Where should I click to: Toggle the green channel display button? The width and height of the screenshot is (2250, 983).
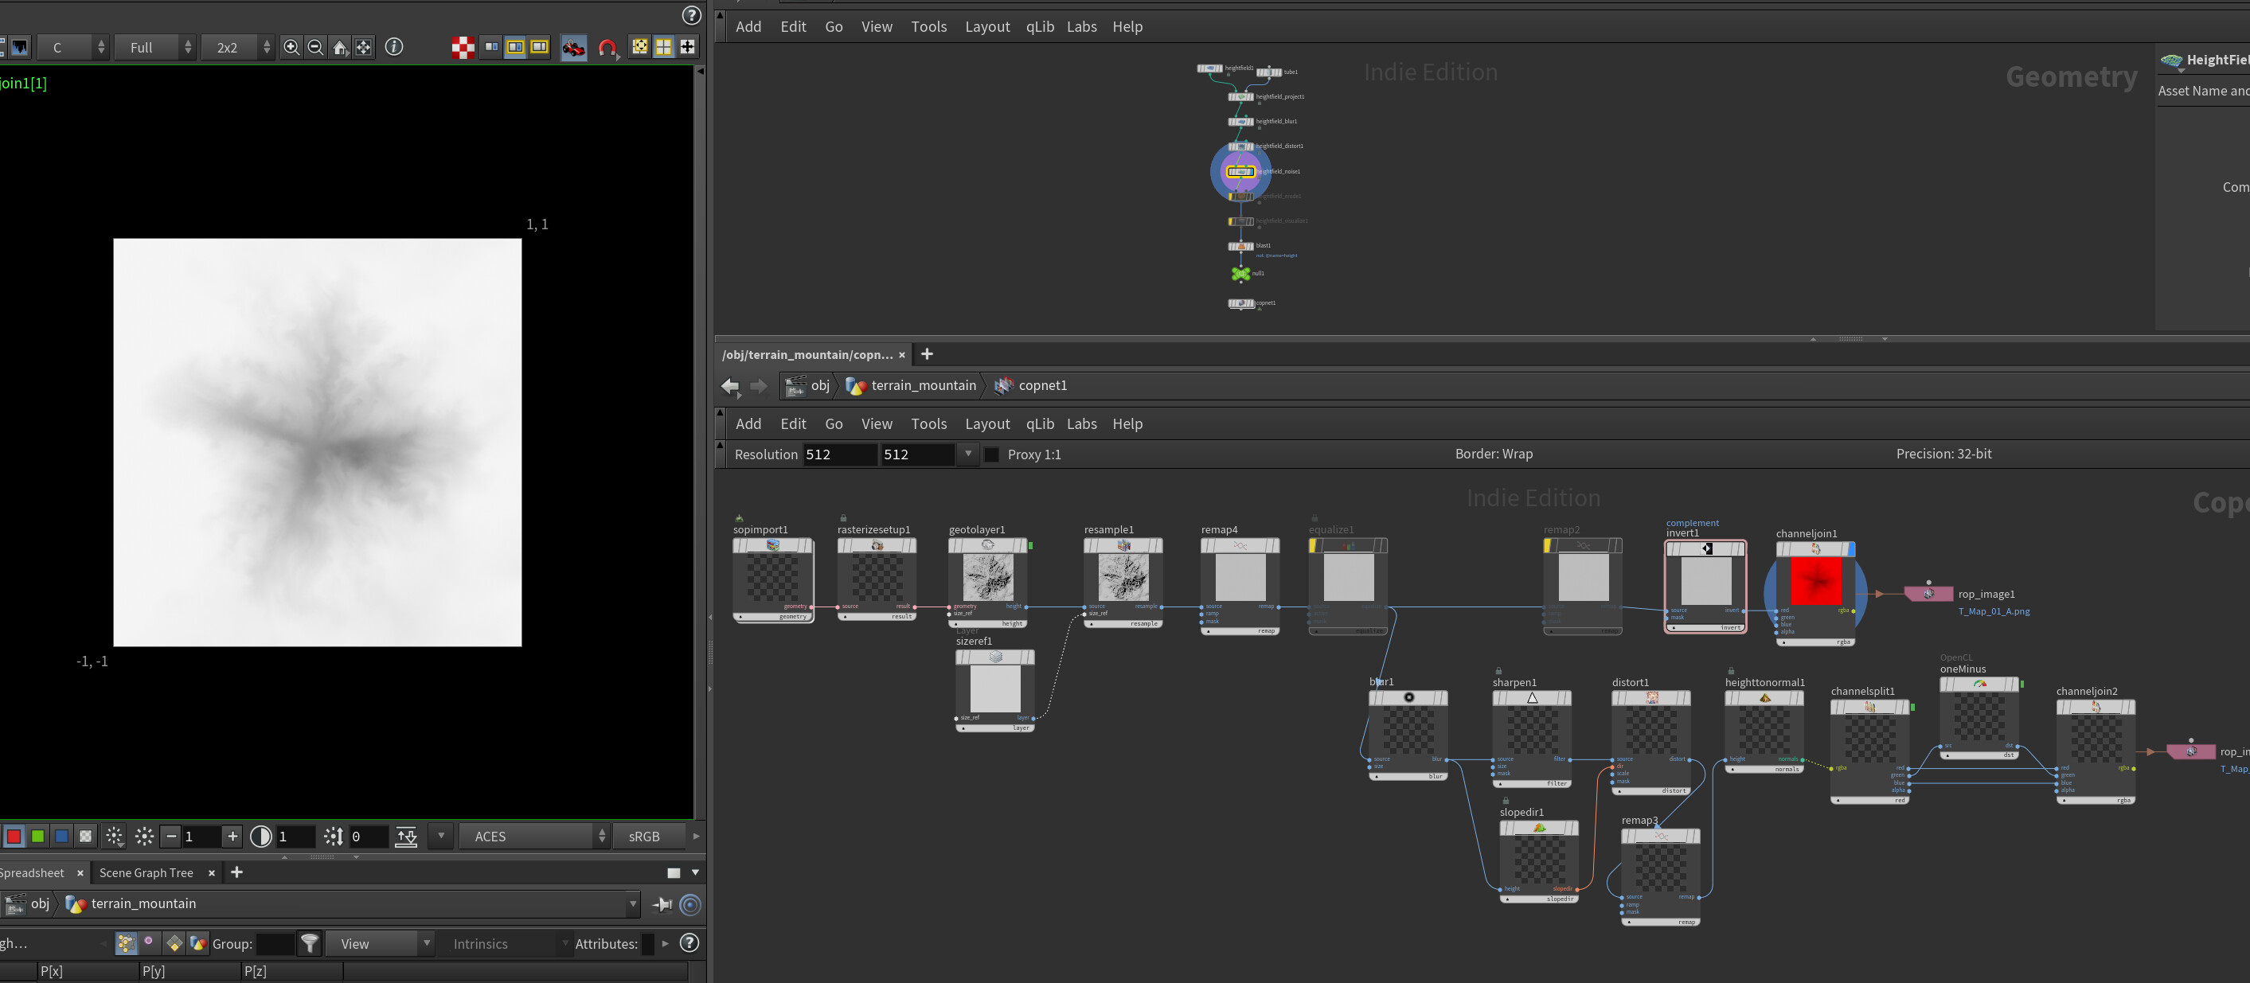pyautogui.click(x=37, y=837)
